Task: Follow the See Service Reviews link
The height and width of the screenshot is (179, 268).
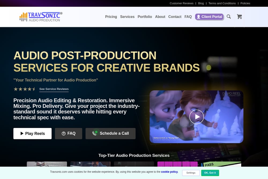Action: point(54,89)
